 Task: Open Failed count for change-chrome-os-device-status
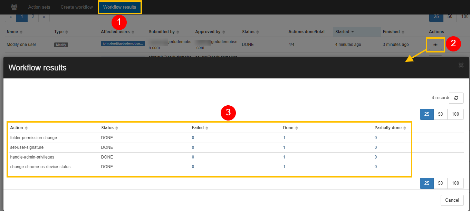click(x=193, y=167)
